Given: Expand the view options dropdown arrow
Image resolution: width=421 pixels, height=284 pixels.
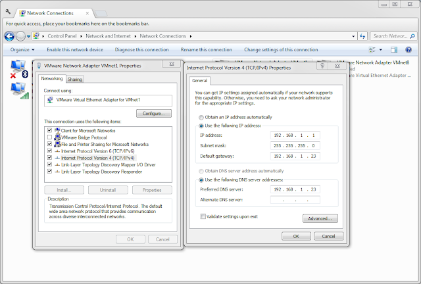Looking at the screenshot, I should [380, 50].
